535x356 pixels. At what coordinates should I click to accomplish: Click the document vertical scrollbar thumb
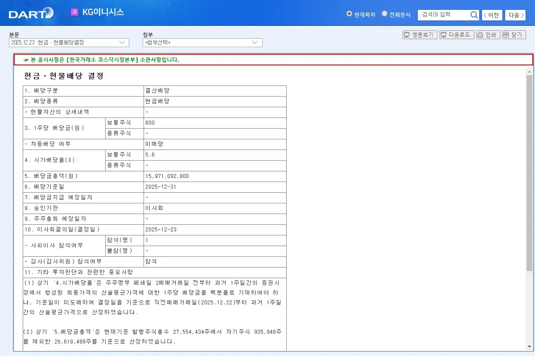(529, 174)
